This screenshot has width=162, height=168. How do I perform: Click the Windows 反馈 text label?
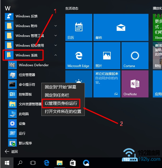tap(26, 16)
